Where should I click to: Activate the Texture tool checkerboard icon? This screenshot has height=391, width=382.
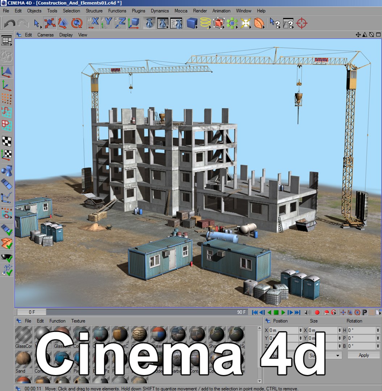coord(7,142)
